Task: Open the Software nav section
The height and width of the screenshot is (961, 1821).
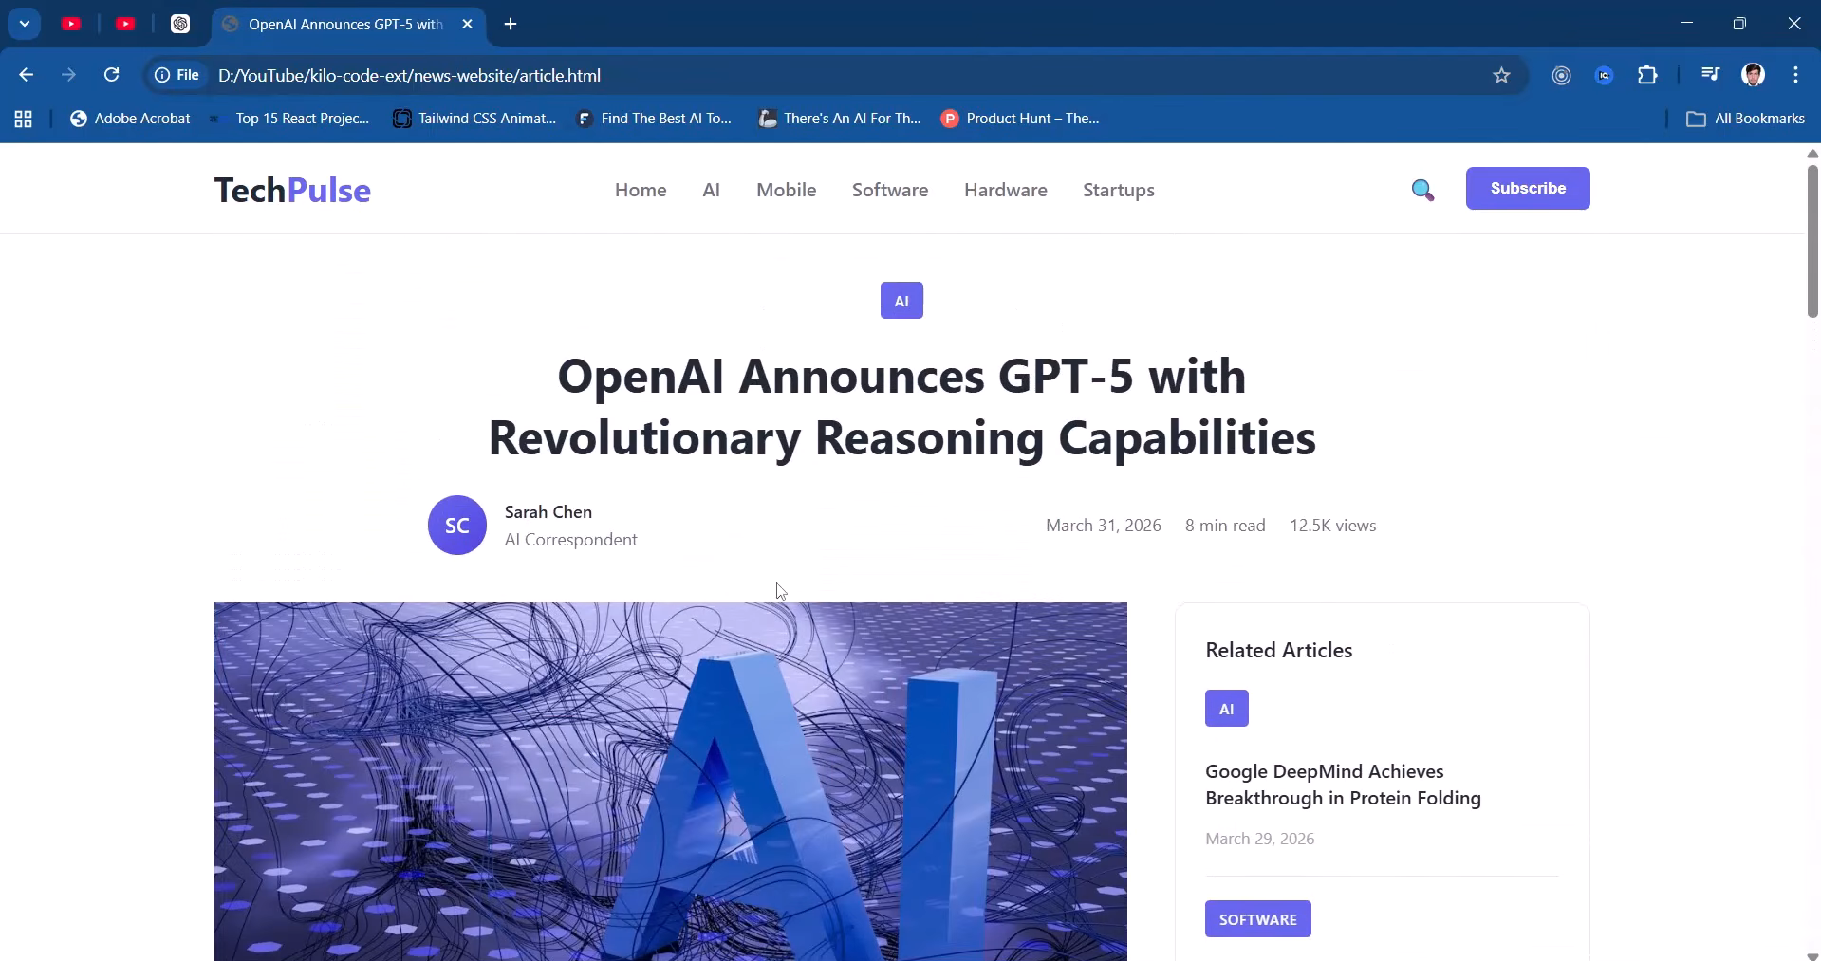Action: coord(890,190)
